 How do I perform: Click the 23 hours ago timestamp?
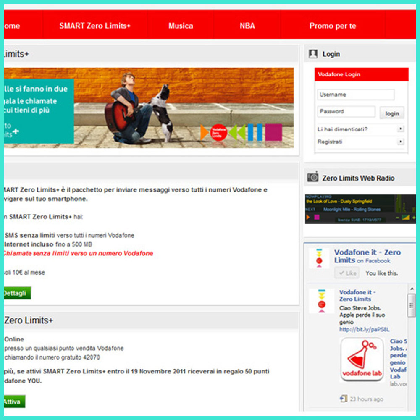tap(366, 399)
